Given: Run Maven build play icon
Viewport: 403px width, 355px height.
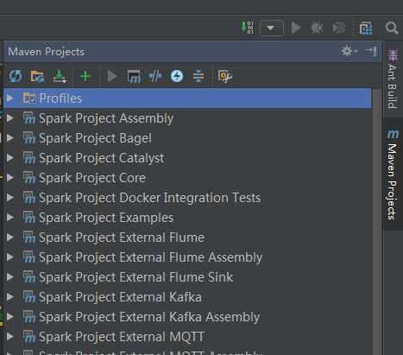Looking at the screenshot, I should (x=112, y=76).
